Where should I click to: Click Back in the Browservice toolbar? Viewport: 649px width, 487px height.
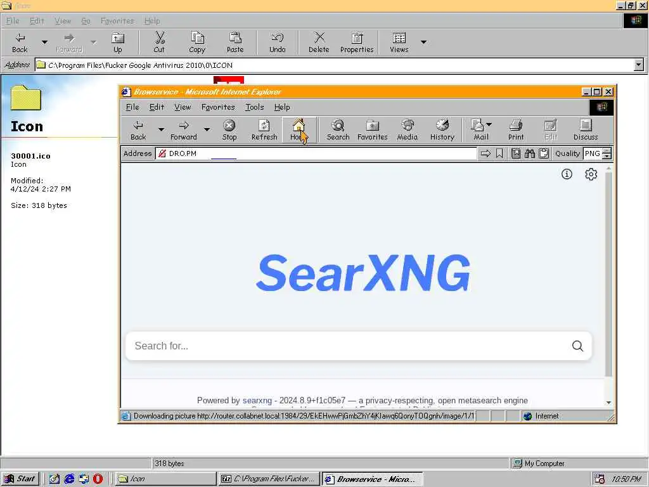click(x=138, y=130)
